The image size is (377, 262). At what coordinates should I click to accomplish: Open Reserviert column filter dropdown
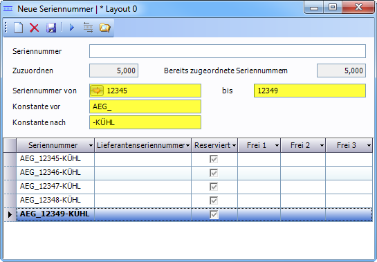(x=234, y=145)
